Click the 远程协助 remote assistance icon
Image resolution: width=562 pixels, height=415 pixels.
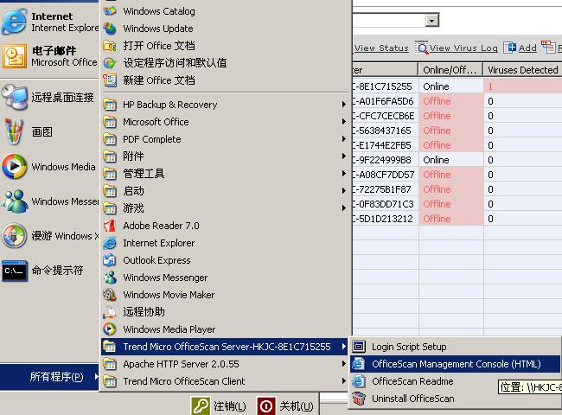click(110, 312)
